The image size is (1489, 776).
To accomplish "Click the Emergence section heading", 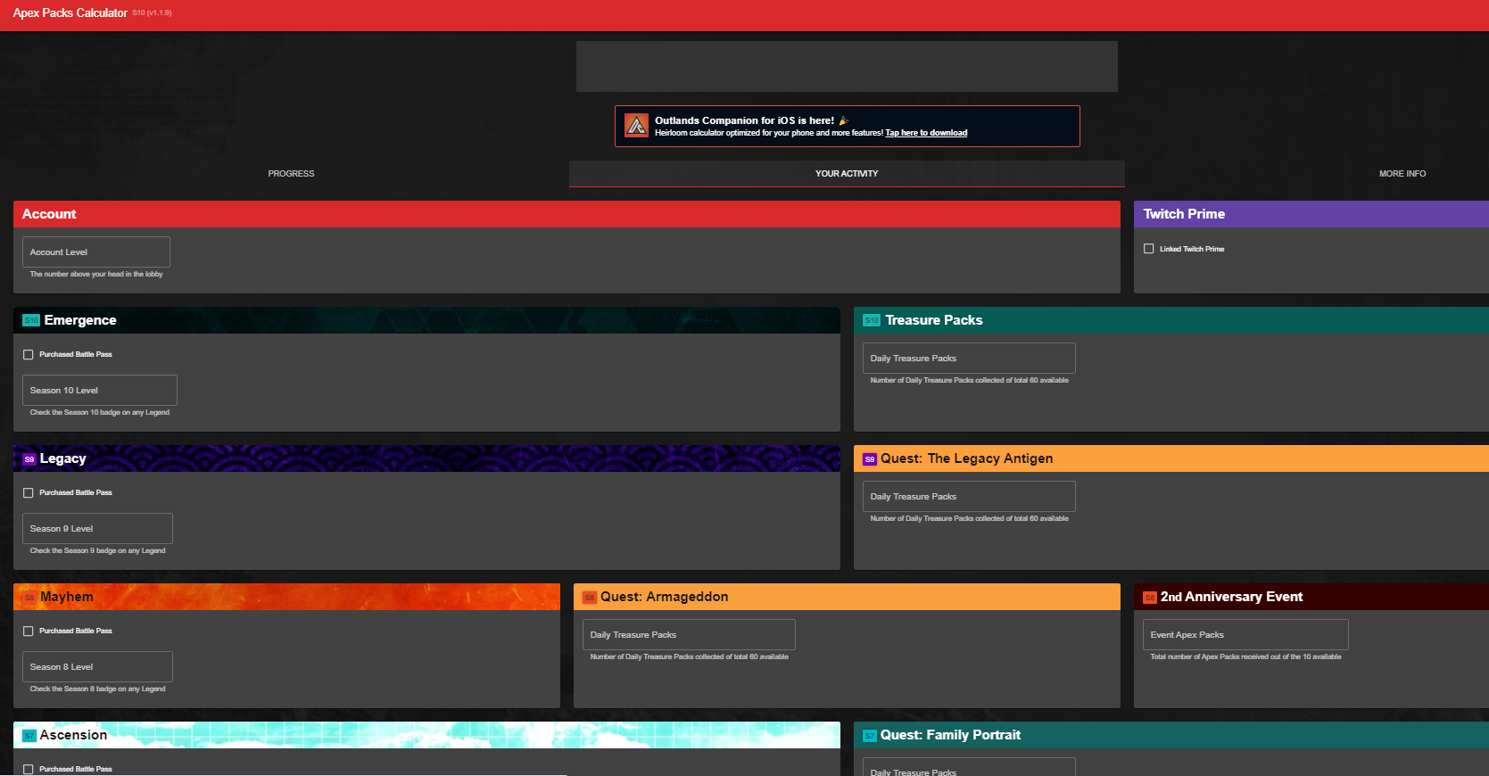I will click(x=80, y=320).
